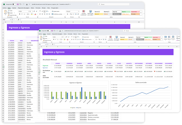This screenshot has width=182, height=125.
Task: Toggle underline S in the back window ribbon
Action: pos(24,14)
